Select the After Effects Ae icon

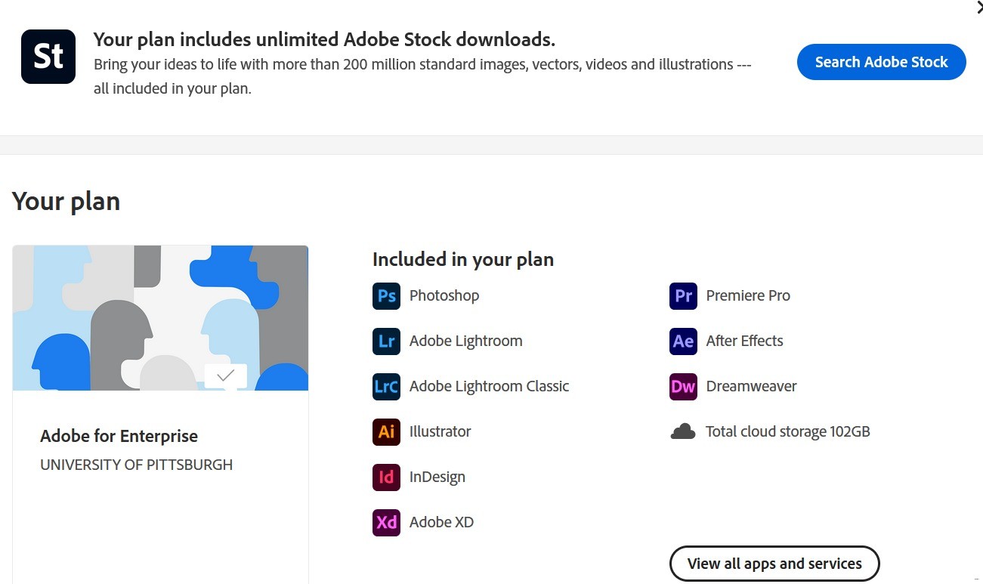pyautogui.click(x=683, y=341)
